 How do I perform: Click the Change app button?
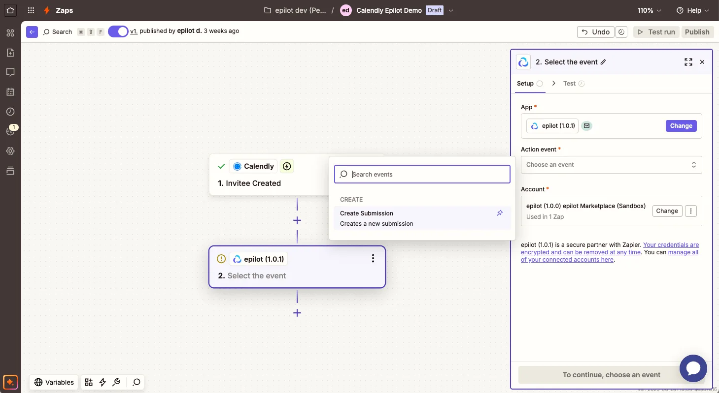coord(681,126)
